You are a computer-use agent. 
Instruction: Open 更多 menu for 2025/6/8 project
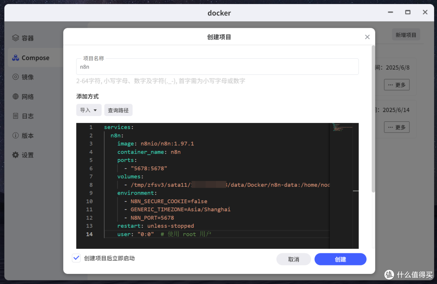pyautogui.click(x=397, y=85)
